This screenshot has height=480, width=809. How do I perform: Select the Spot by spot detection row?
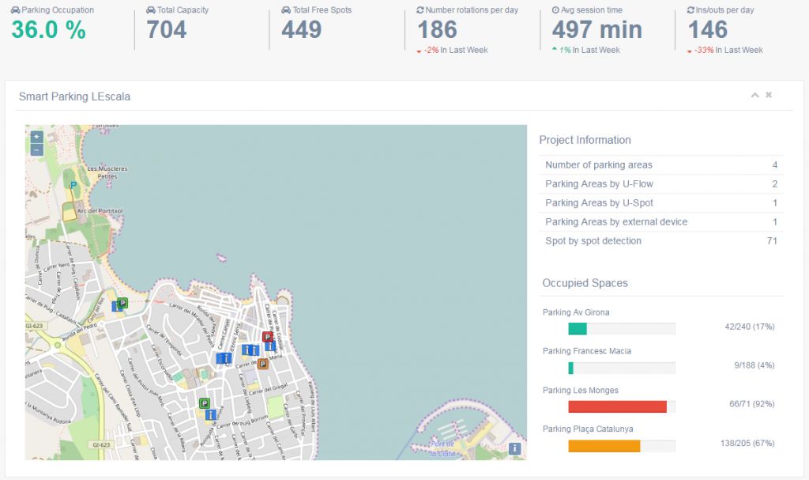pyautogui.click(x=661, y=241)
